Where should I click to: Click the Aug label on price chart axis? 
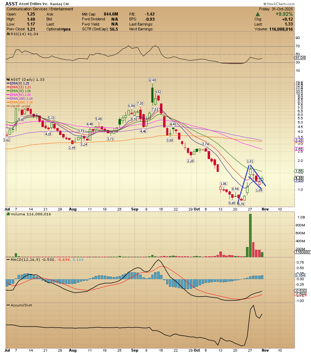tap(73, 209)
